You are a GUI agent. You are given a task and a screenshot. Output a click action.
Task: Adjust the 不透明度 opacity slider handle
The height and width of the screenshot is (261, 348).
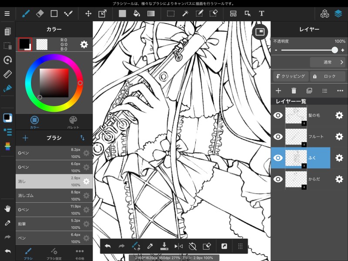click(x=335, y=50)
